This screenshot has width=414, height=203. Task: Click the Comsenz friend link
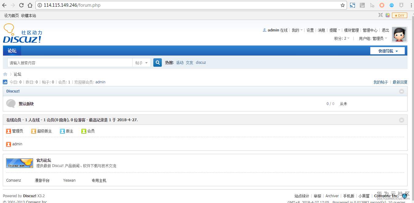[13, 180]
